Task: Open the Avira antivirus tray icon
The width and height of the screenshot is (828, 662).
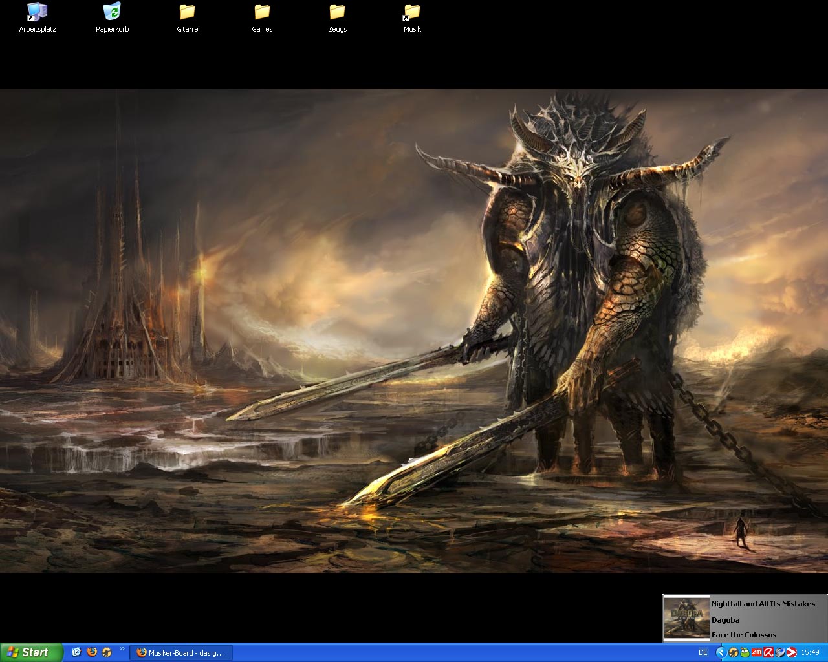Action: (x=768, y=653)
